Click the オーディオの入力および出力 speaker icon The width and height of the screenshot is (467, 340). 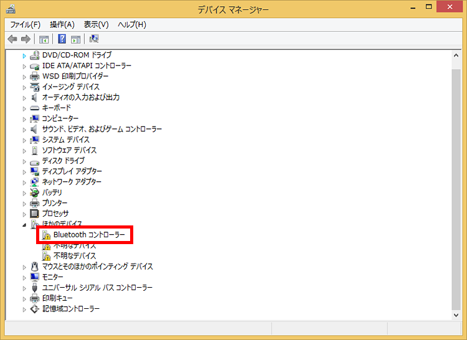(34, 97)
